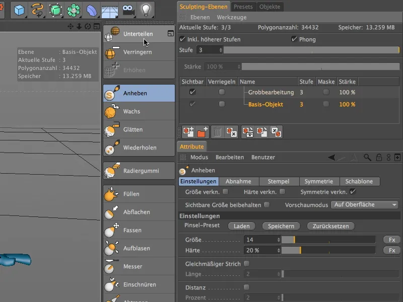
Task: Click the Speichern preset button
Action: 281,226
